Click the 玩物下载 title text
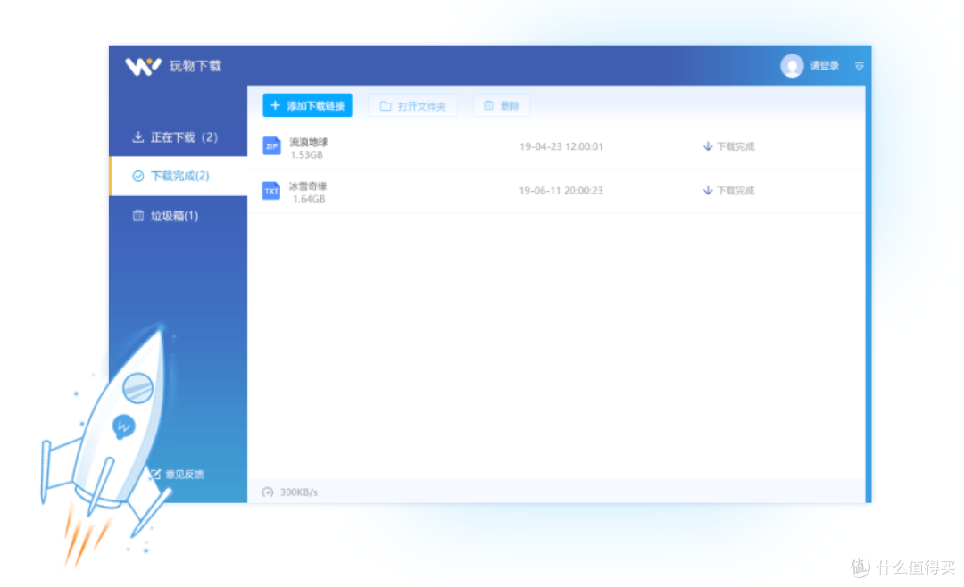The image size is (964, 587). pyautogui.click(x=195, y=66)
